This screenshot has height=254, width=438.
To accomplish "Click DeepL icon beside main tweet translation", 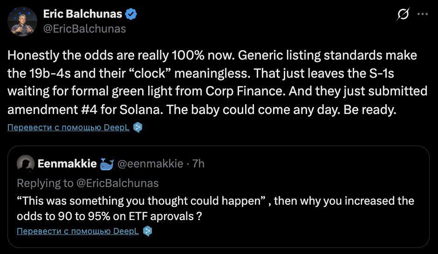I will click(x=137, y=127).
